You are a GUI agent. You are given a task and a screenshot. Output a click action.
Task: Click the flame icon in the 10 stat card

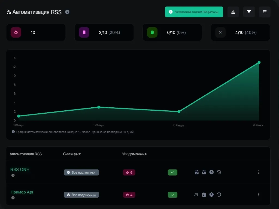click(x=16, y=32)
